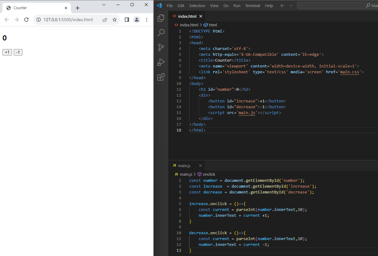Screen dimensions: 378x256
Task: Click the html symbol in index.html breadcrumb
Action: click(x=210, y=25)
